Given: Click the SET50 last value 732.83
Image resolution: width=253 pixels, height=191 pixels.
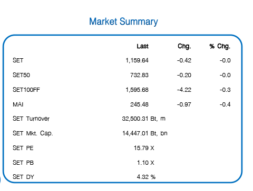Looking at the screenshot, I should 139,75.
